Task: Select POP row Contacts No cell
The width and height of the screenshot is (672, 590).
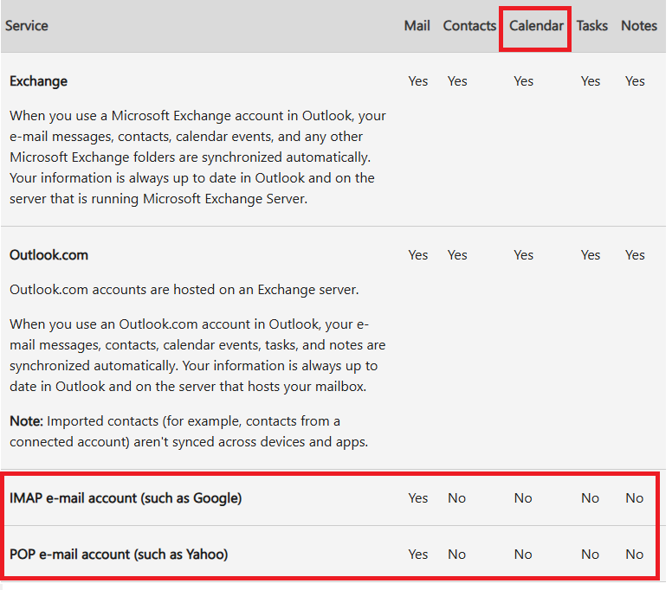Action: (x=457, y=554)
